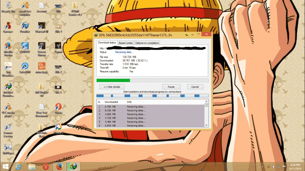Switch to Firefox in the taskbar
305x171 pixels.
tap(60, 166)
